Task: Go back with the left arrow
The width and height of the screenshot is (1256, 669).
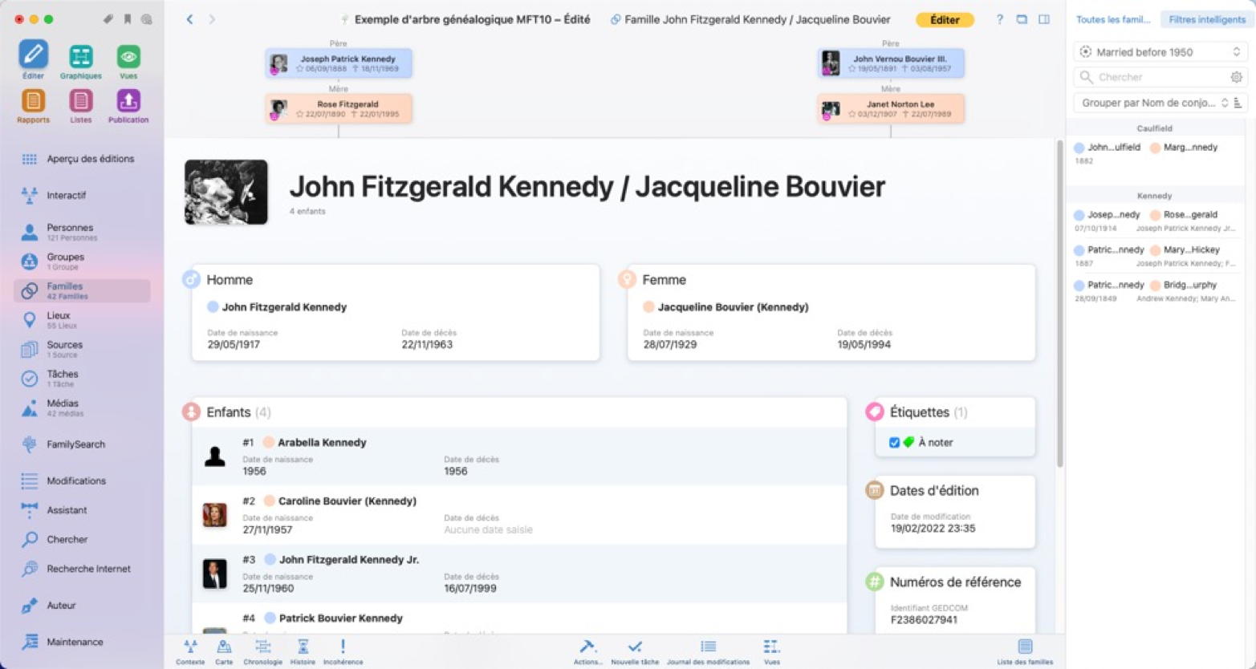Action: pos(189,19)
